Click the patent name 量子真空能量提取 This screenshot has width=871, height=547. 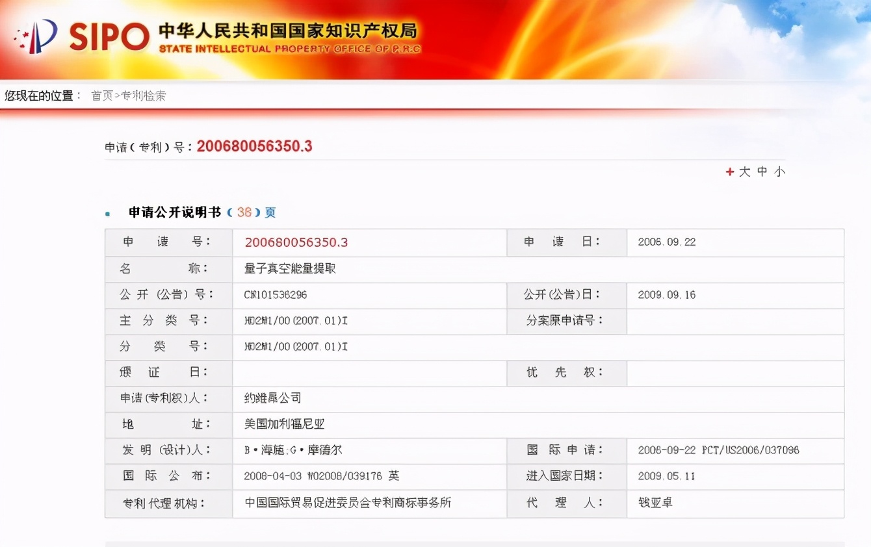(290, 268)
